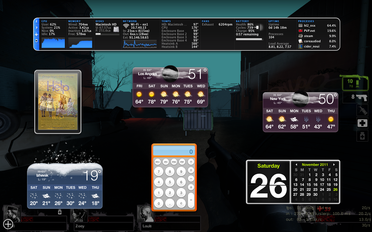Click the large 26 date flip panel

[x=268, y=182]
